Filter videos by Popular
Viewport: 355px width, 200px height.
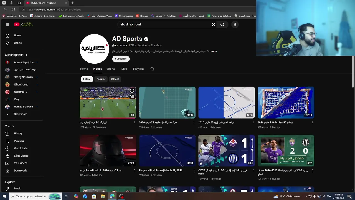coord(101,79)
